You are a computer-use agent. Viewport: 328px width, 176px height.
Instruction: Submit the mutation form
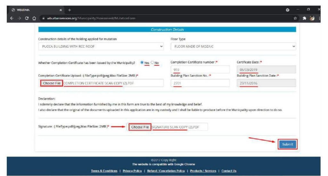(287, 144)
